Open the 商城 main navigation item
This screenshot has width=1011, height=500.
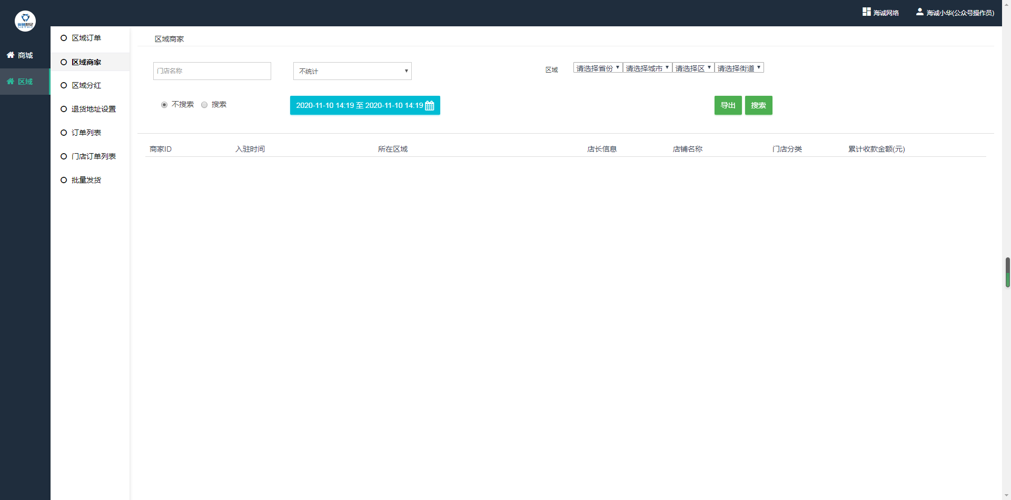click(x=25, y=55)
